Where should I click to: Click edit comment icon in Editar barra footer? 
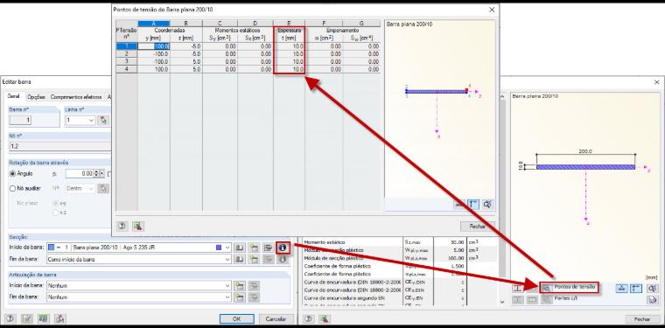point(27,319)
